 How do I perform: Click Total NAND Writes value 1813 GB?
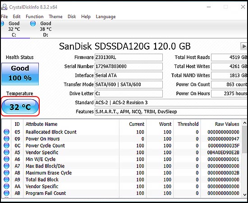pyautogui.click(x=229, y=75)
